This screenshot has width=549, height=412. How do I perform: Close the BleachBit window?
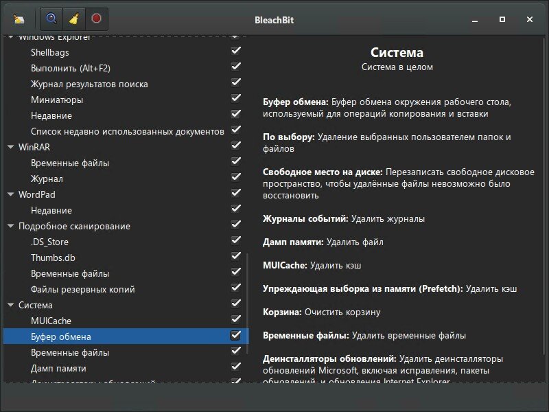pos(529,19)
